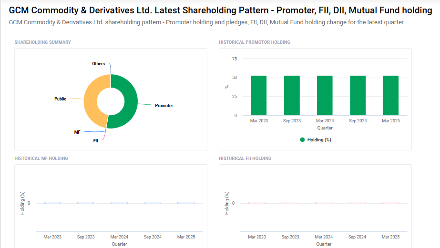440x248 pixels.
Task: Click the Mar 2023 marker in MF holding chart
Action: (x=52, y=203)
